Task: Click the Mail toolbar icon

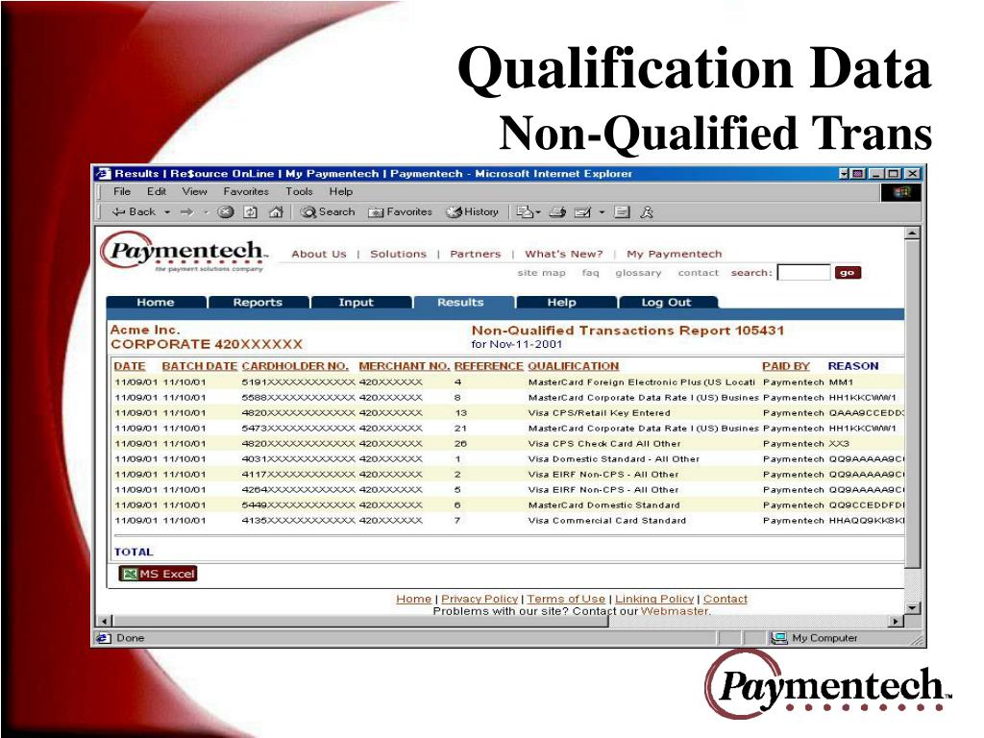Action: pos(525,212)
